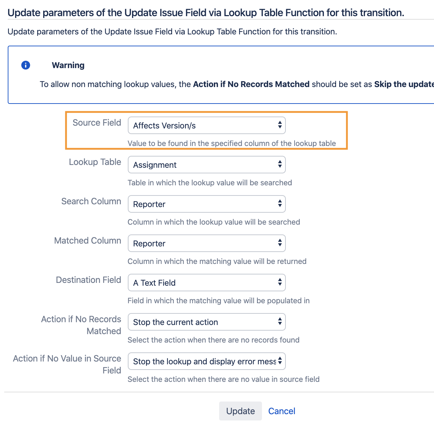The width and height of the screenshot is (434, 431).
Task: Click the Update button
Action: (241, 411)
